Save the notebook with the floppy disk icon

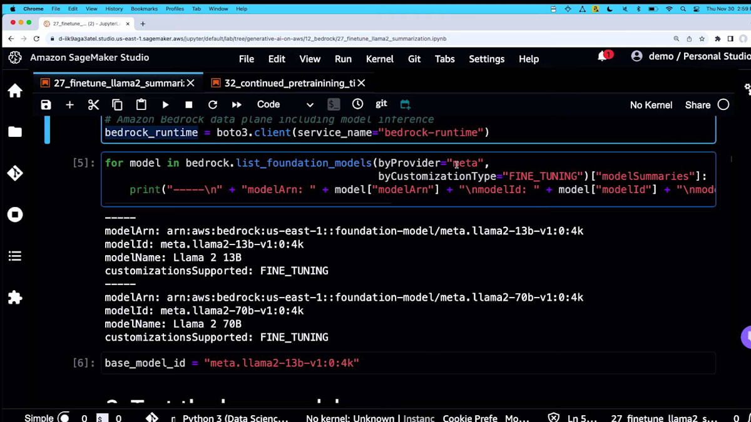point(46,105)
